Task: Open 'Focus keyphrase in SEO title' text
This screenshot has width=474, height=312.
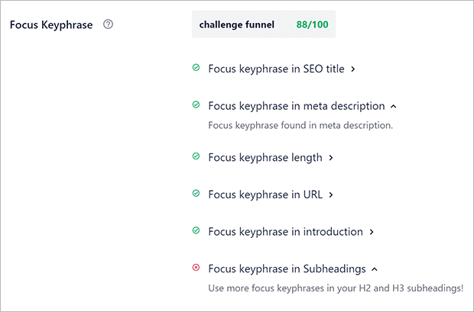Action: [x=276, y=69]
